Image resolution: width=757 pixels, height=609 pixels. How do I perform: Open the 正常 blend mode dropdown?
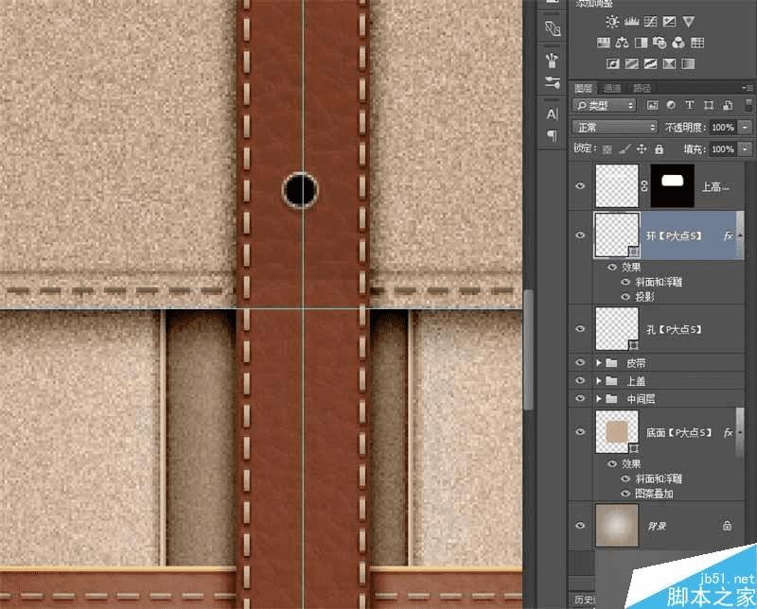click(x=615, y=127)
